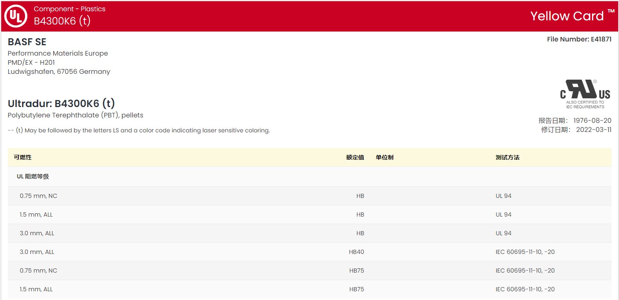Click the HB value in the 0.75 mm NC row
This screenshot has width=619, height=300.
tap(360, 196)
